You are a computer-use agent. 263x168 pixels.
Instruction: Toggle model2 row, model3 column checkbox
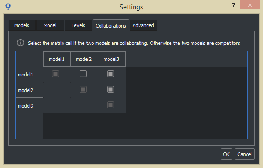pyautogui.click(x=111, y=89)
